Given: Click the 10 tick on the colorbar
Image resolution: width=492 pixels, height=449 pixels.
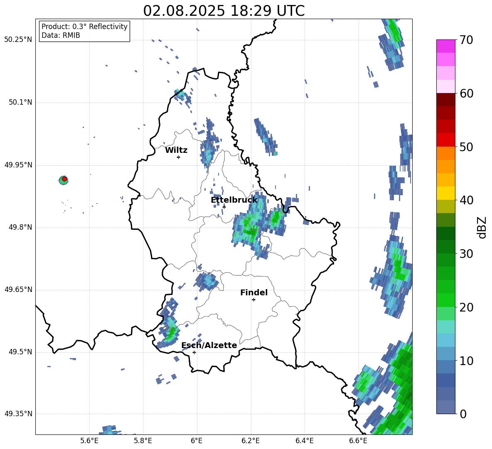Looking at the screenshot, I should (x=466, y=361).
